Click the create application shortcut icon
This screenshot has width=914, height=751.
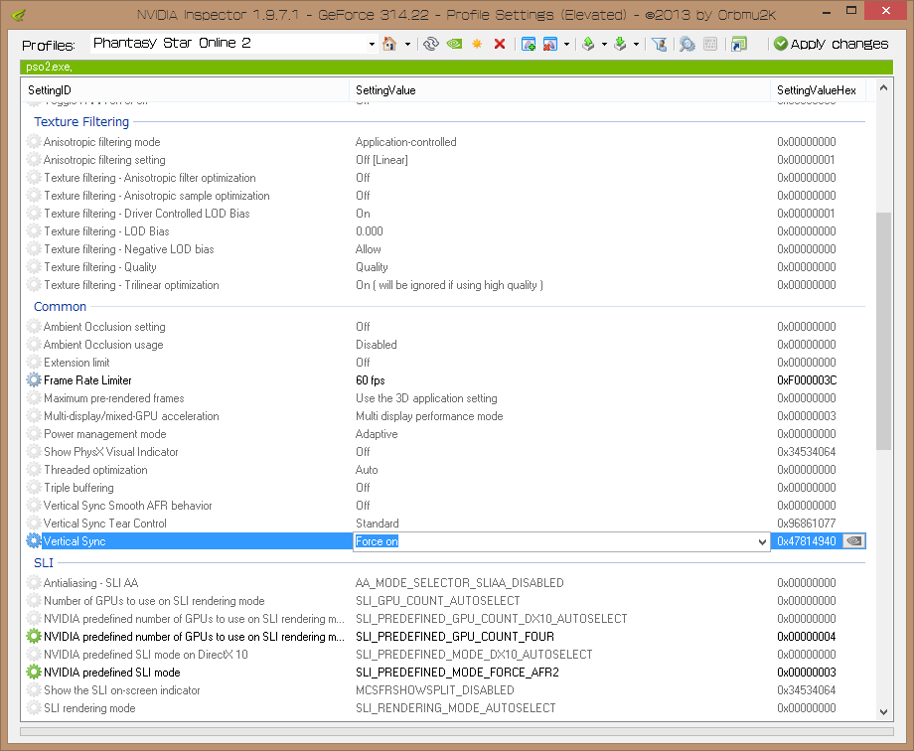click(739, 44)
